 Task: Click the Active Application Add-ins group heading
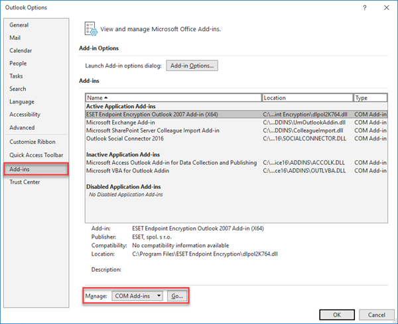[x=121, y=106]
